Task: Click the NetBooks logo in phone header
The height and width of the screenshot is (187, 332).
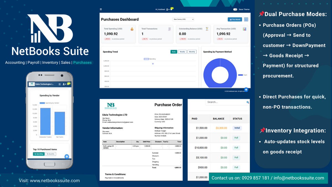Action: click(31, 84)
